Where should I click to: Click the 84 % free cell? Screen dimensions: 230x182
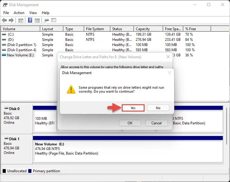pos(189,40)
